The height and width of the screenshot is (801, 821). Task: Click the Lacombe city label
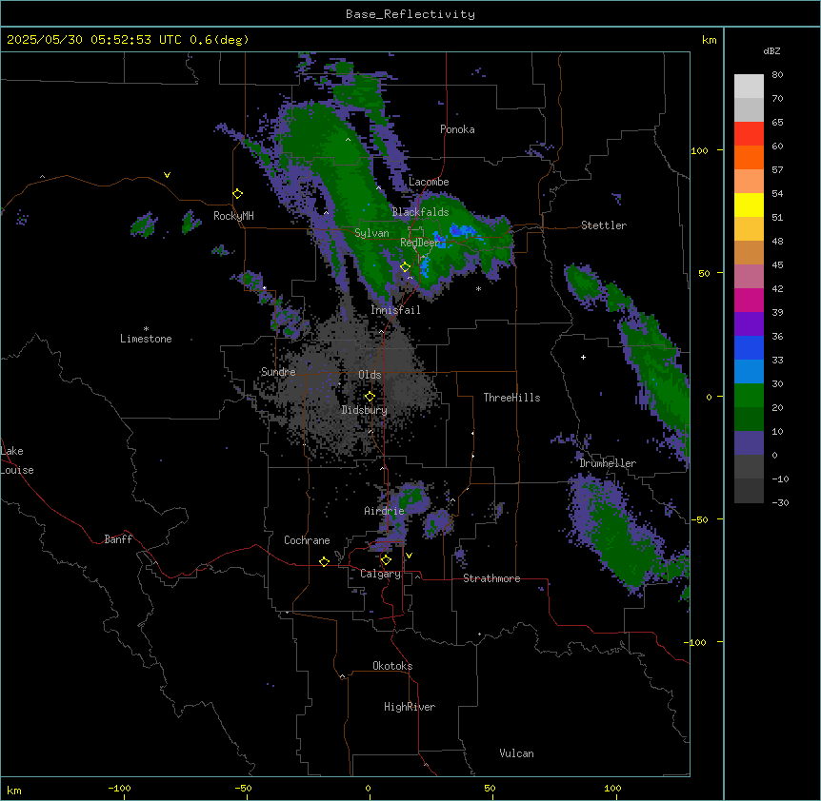[x=429, y=182]
